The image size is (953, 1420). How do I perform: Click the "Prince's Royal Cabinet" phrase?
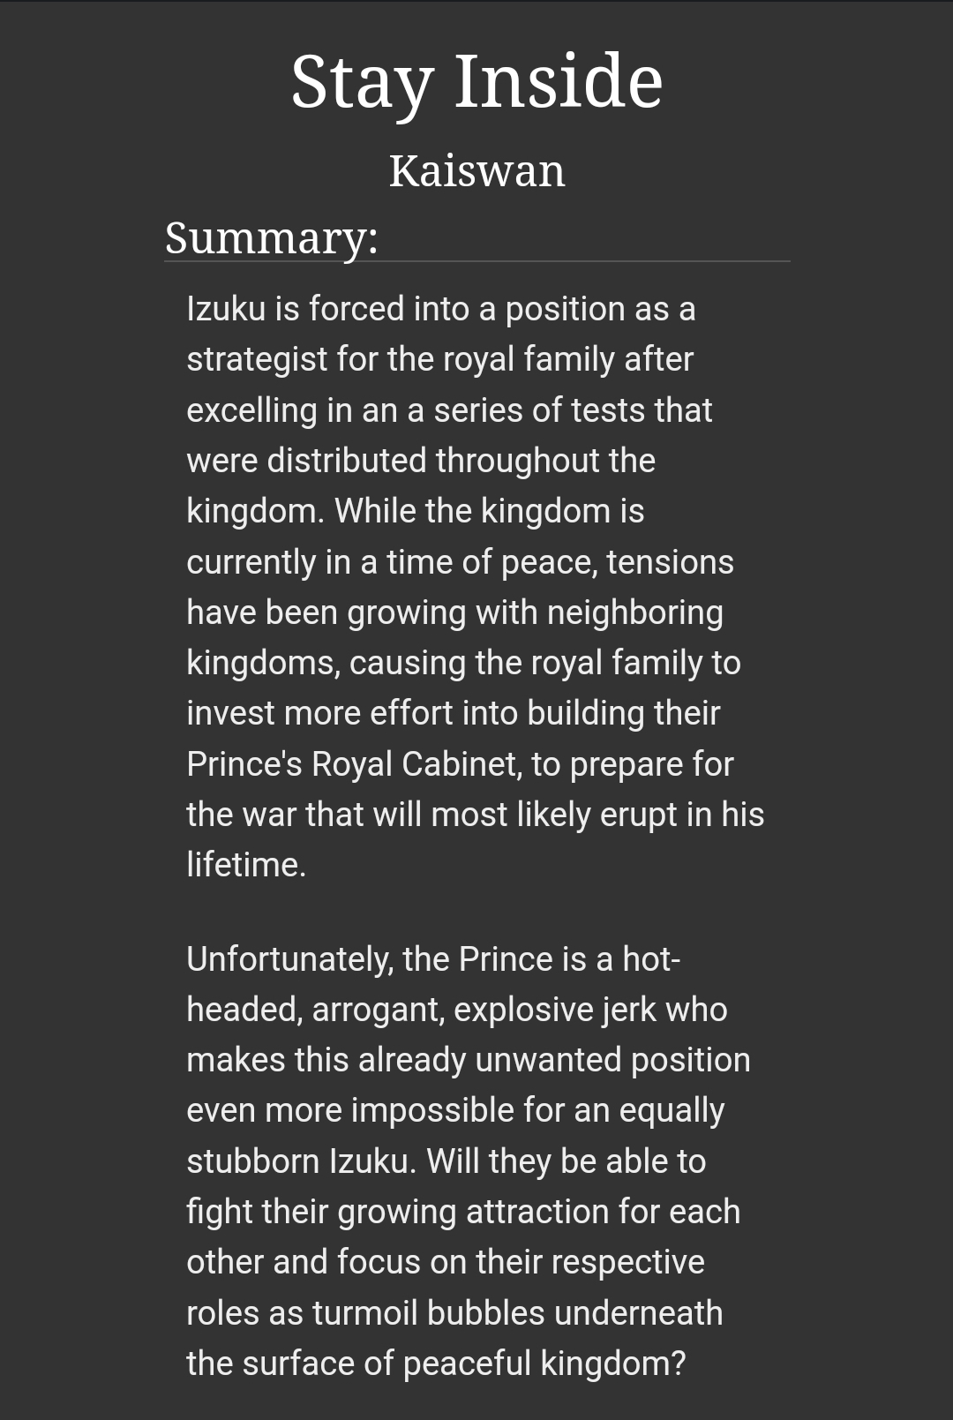[352, 764]
